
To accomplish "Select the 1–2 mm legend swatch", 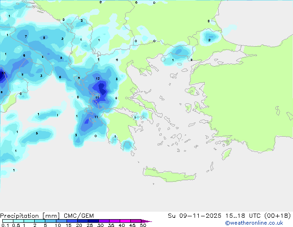I will 29,221.
